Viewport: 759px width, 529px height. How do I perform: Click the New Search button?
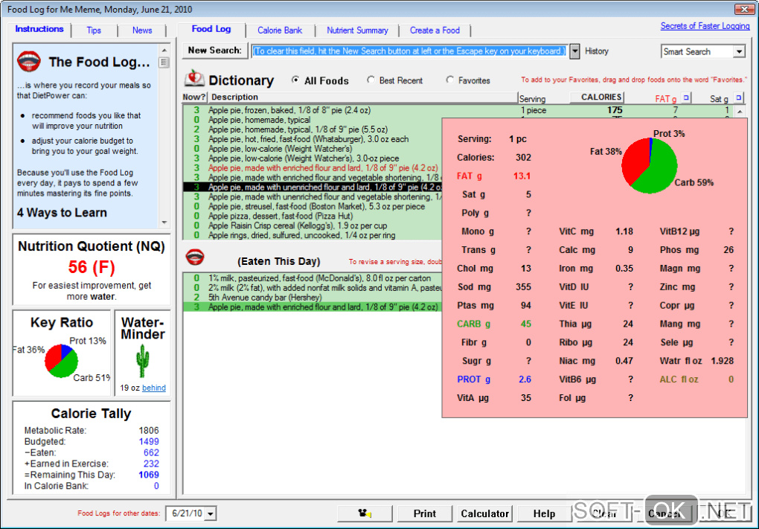214,51
